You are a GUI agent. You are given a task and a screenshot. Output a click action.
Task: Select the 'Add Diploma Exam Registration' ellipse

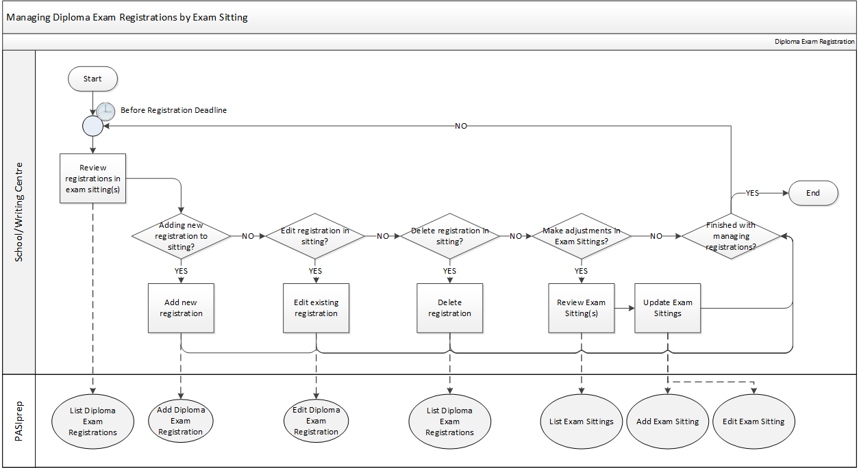point(181,421)
